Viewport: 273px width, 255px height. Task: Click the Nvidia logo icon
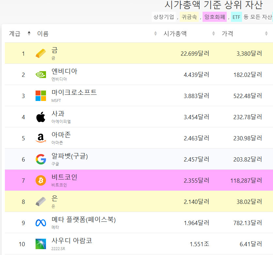41,75
